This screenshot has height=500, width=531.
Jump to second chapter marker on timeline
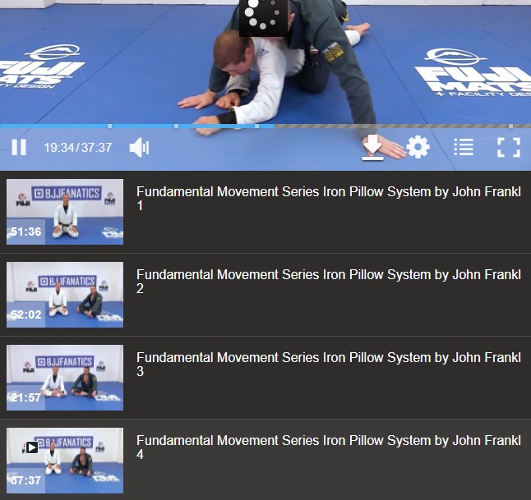176,126
